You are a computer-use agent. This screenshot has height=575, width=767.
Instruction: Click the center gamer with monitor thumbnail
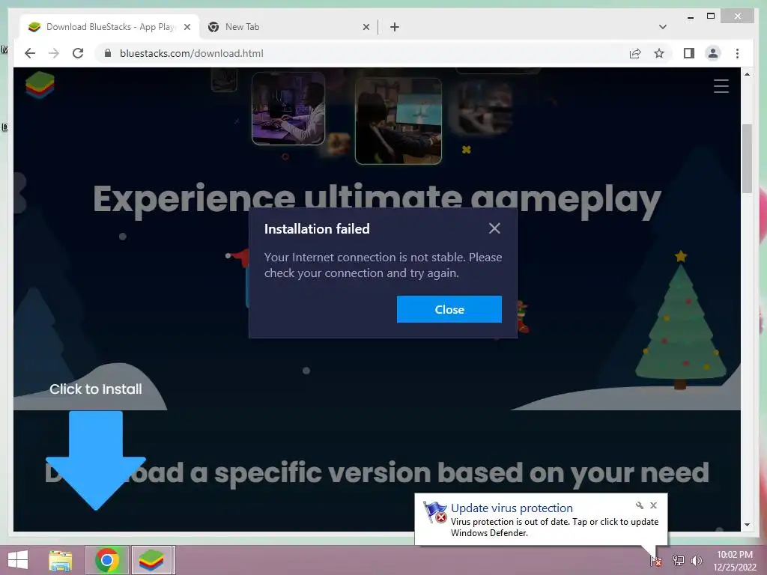click(398, 121)
